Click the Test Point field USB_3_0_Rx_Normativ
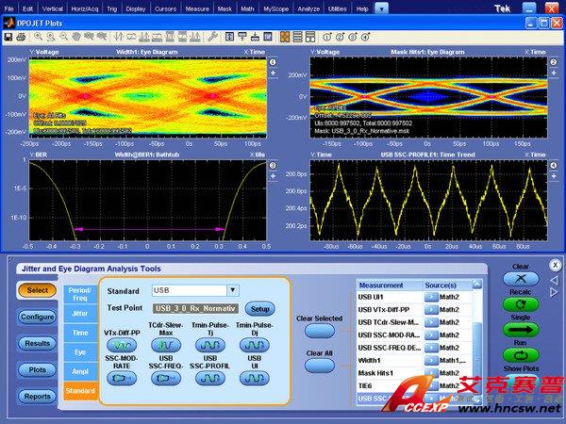 [x=195, y=308]
